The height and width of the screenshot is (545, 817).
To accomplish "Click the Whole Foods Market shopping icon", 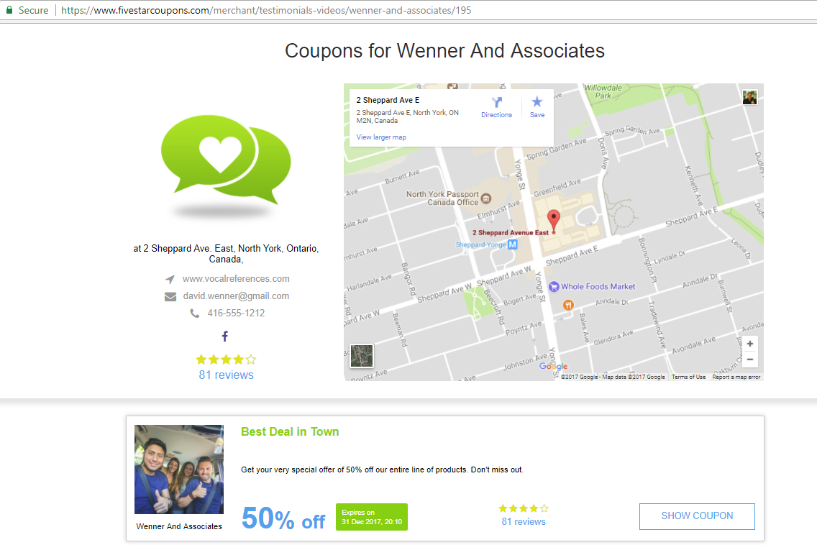I will pos(554,287).
